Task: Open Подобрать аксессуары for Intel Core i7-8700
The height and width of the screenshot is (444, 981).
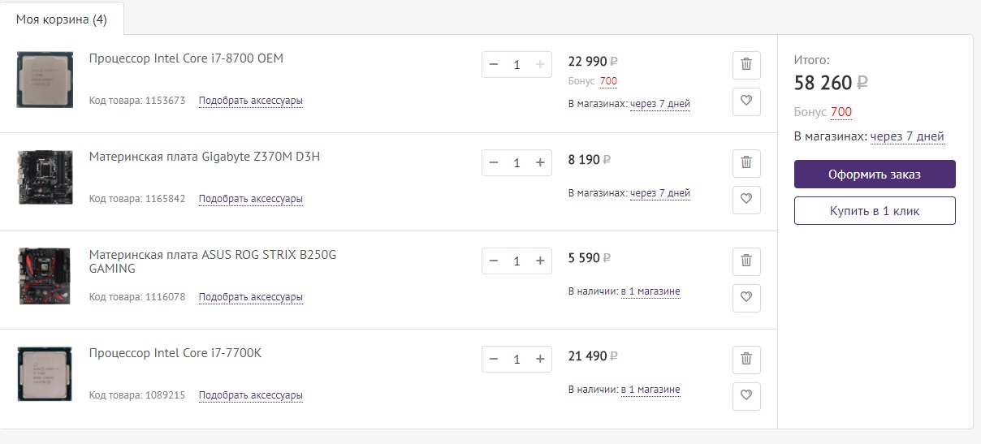Action: point(250,101)
